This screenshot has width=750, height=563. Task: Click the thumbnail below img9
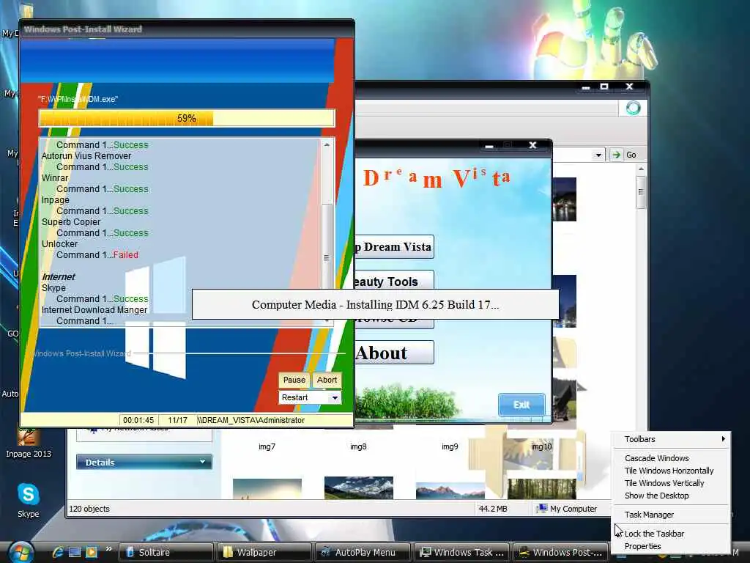click(450, 491)
